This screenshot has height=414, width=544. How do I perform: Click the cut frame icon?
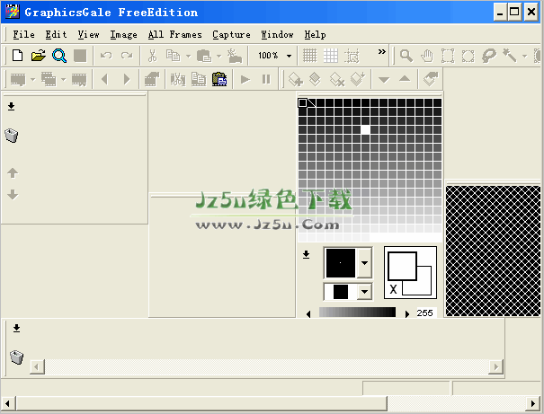tap(178, 79)
